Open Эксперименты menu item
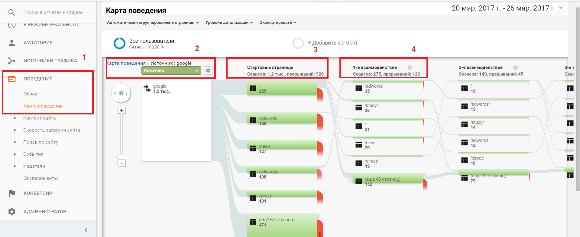 tap(41, 178)
